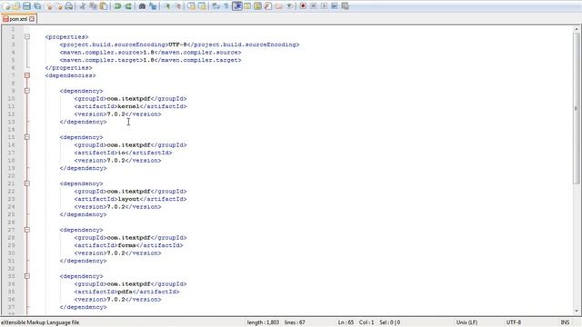Save the file with the Save icon

point(26,6)
